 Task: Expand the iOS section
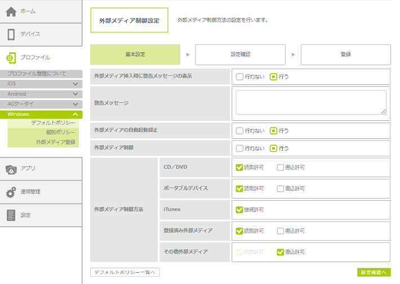click(75, 84)
